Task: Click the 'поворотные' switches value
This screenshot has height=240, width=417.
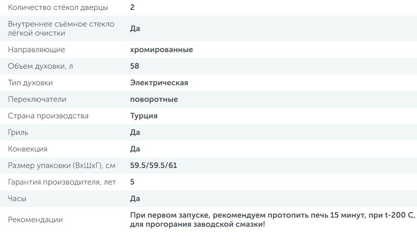Action: 154,99
